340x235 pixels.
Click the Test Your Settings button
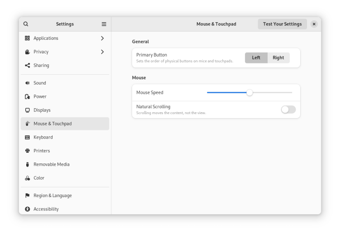click(282, 24)
